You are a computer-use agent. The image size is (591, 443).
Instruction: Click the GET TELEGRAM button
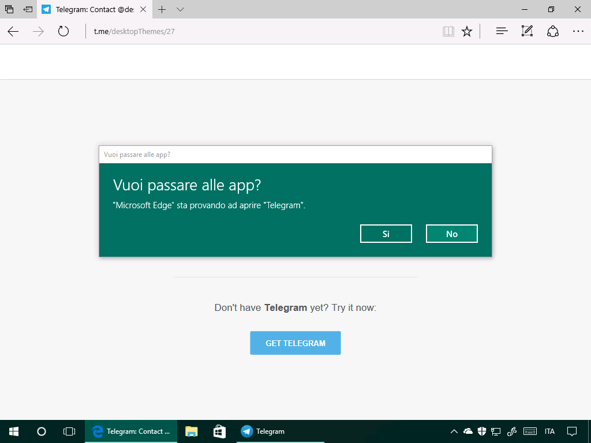coord(295,343)
